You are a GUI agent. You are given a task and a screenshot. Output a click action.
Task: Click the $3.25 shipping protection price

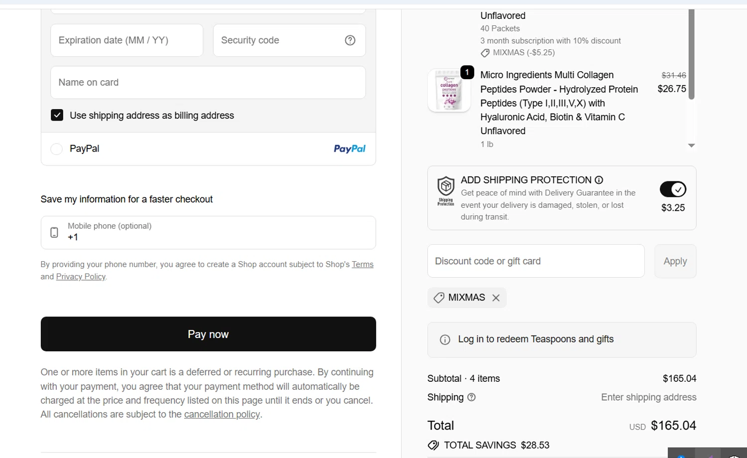tap(673, 208)
